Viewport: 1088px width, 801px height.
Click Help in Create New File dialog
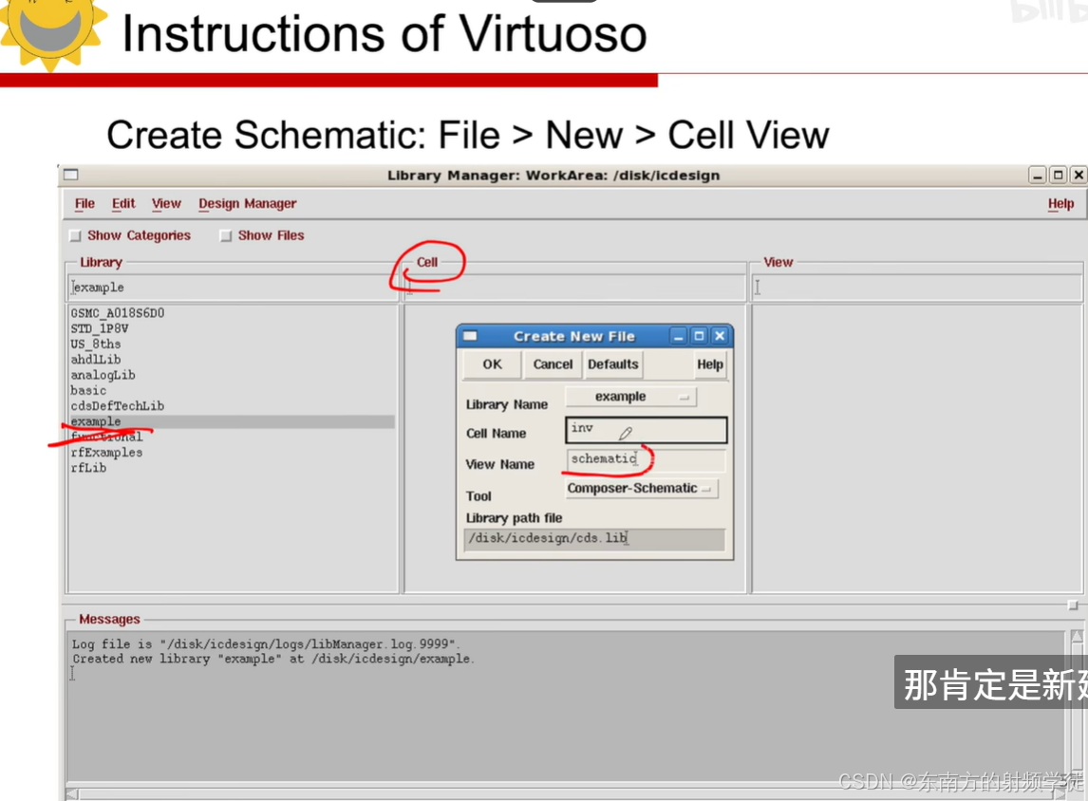[710, 364]
